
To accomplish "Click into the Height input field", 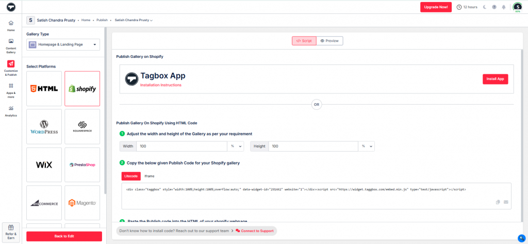I will [313, 147].
